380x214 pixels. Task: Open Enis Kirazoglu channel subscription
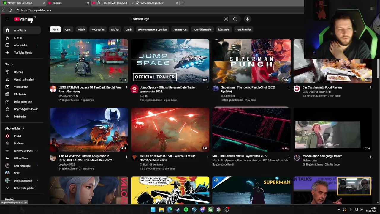point(22,166)
